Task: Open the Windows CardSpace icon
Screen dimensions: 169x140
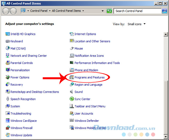Action: tap(7, 120)
